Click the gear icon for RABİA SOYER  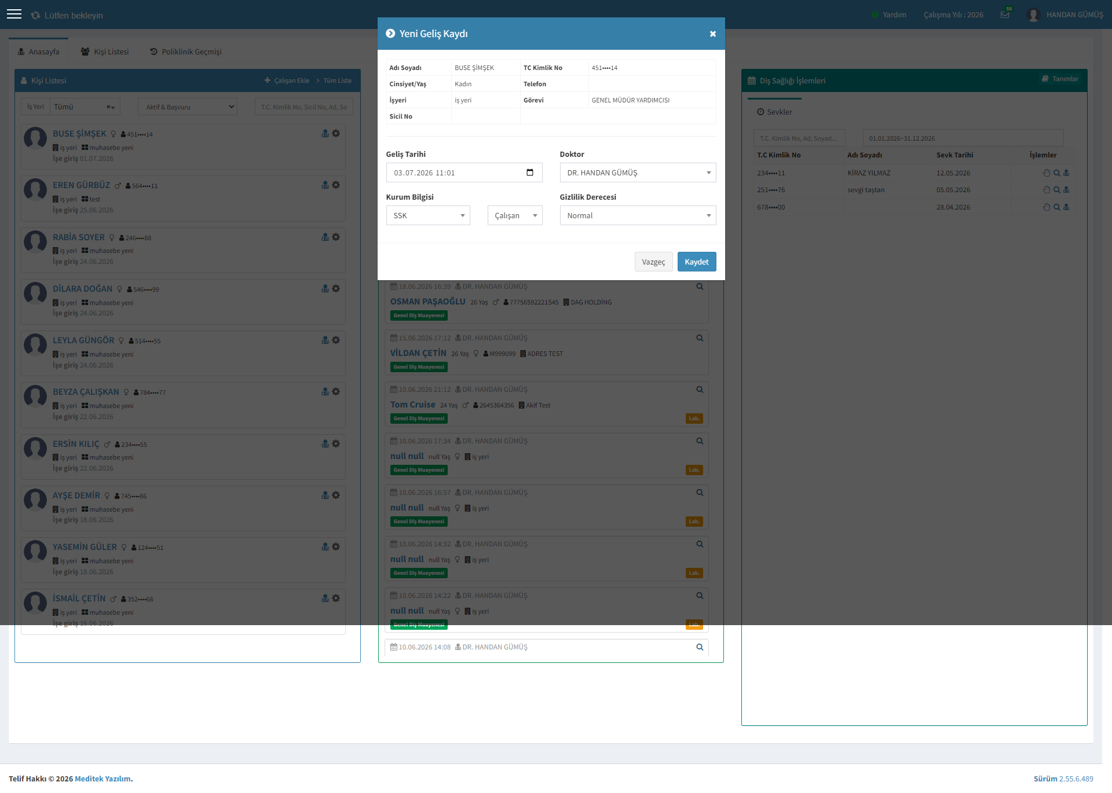pyautogui.click(x=336, y=237)
